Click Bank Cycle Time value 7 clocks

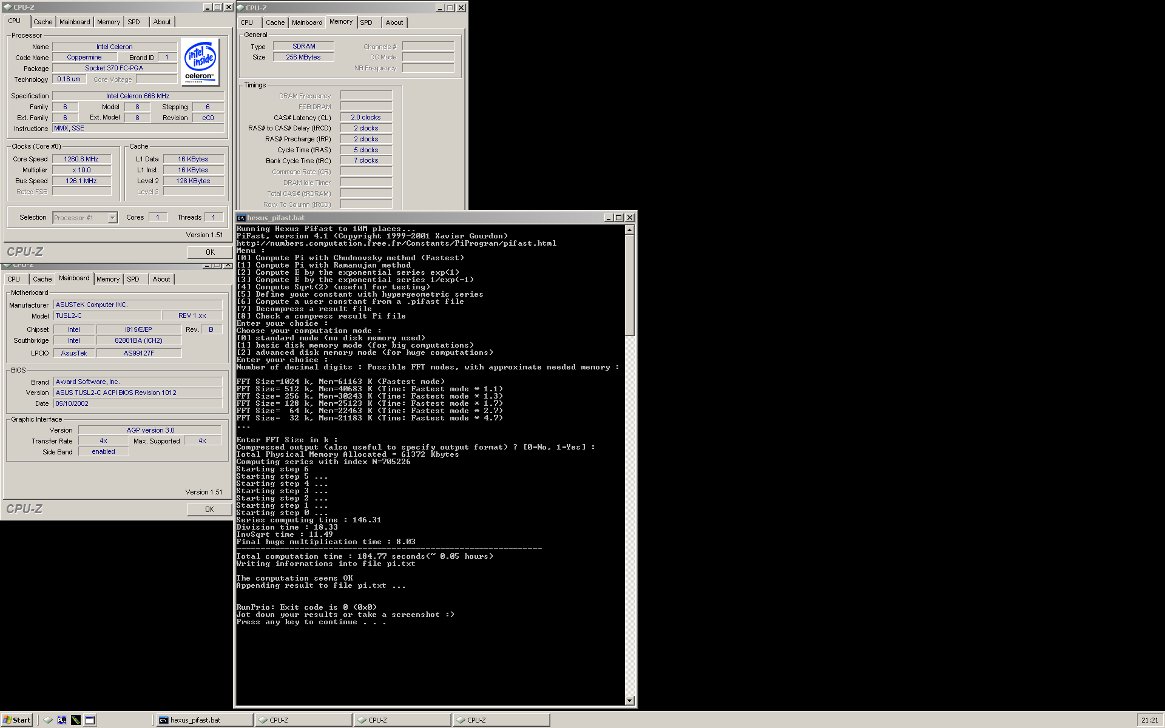[366, 160]
